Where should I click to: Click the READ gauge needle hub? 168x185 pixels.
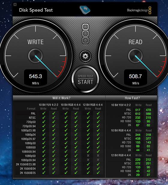coord(135,56)
